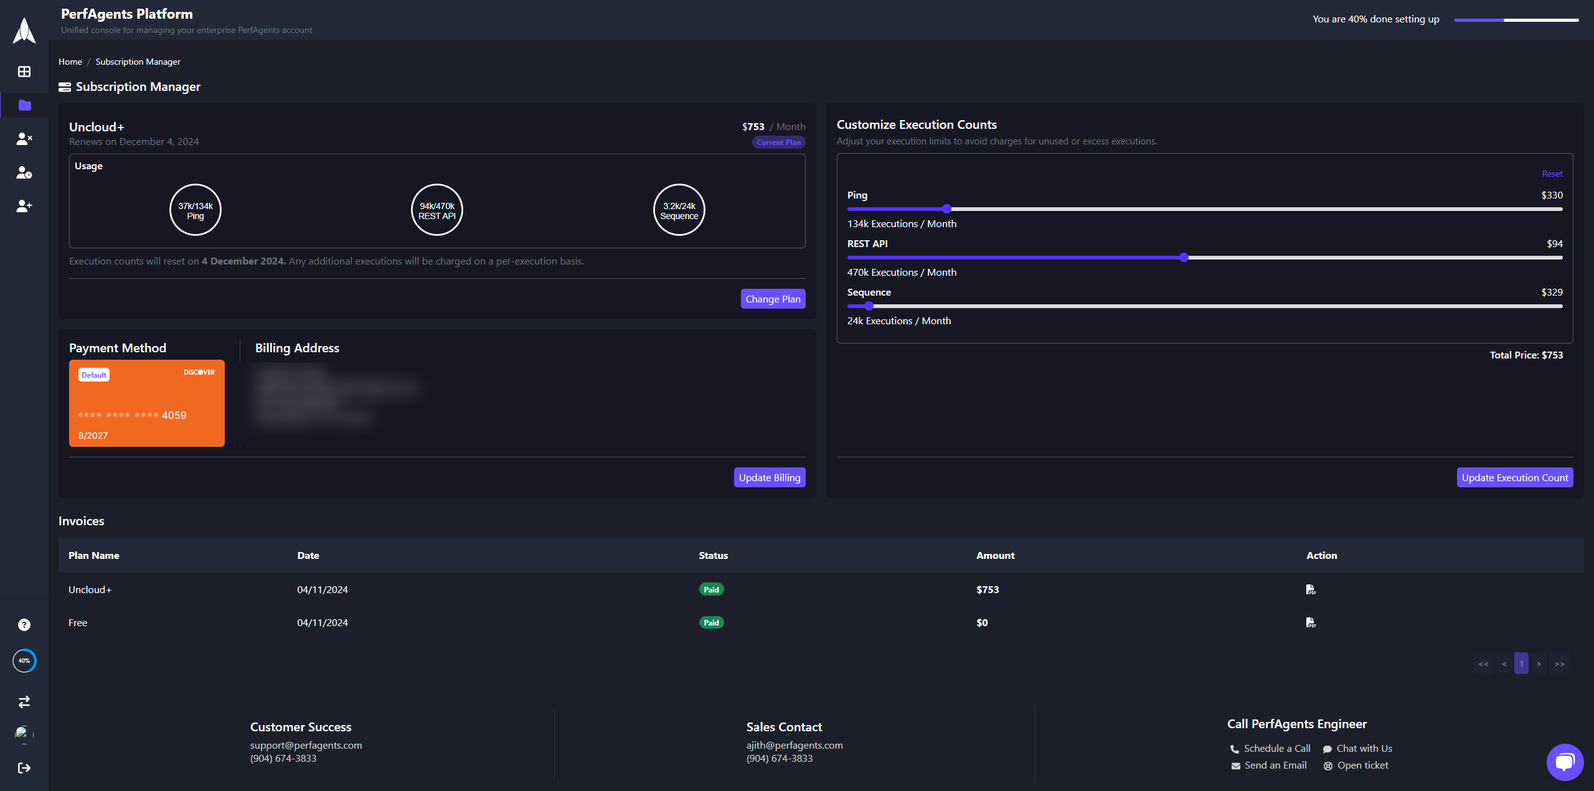This screenshot has width=1594, height=791.
Task: Click the Default badge on the Discover card
Action: click(93, 375)
